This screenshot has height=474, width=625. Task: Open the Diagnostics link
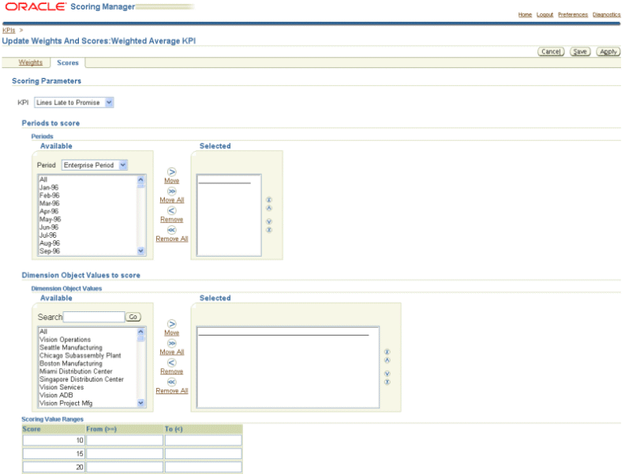(x=606, y=15)
